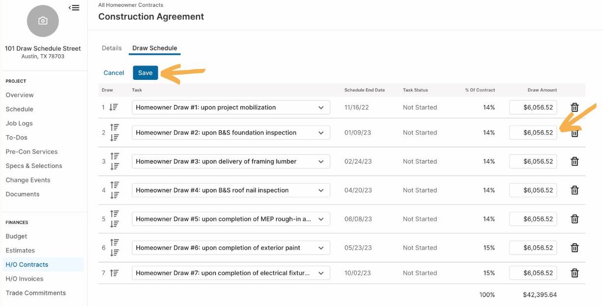This screenshot has width=603, height=306.
Task: Edit draw amount field for Draw #4
Action: tap(533, 190)
